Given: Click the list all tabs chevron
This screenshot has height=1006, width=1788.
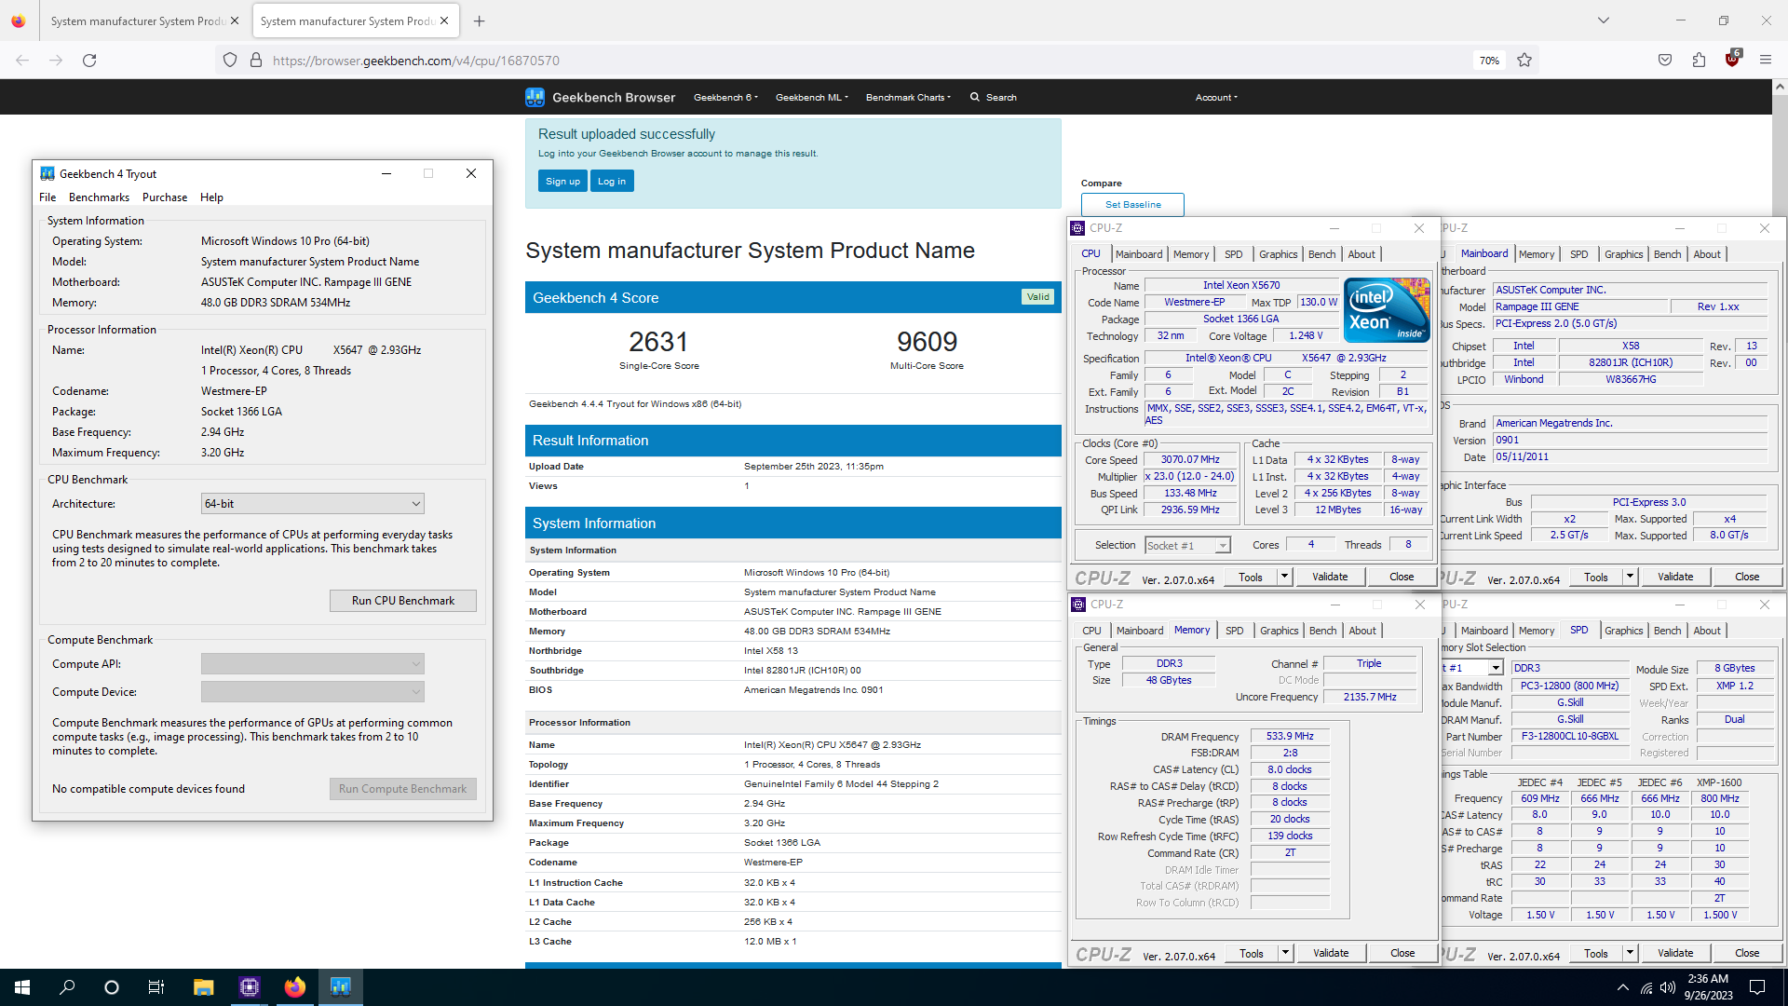Looking at the screenshot, I should coord(1604,20).
